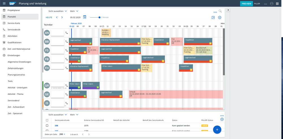This screenshot has height=139, width=283.
Task: Click the 2 Monate zoom slider handle
Action: point(99,18)
